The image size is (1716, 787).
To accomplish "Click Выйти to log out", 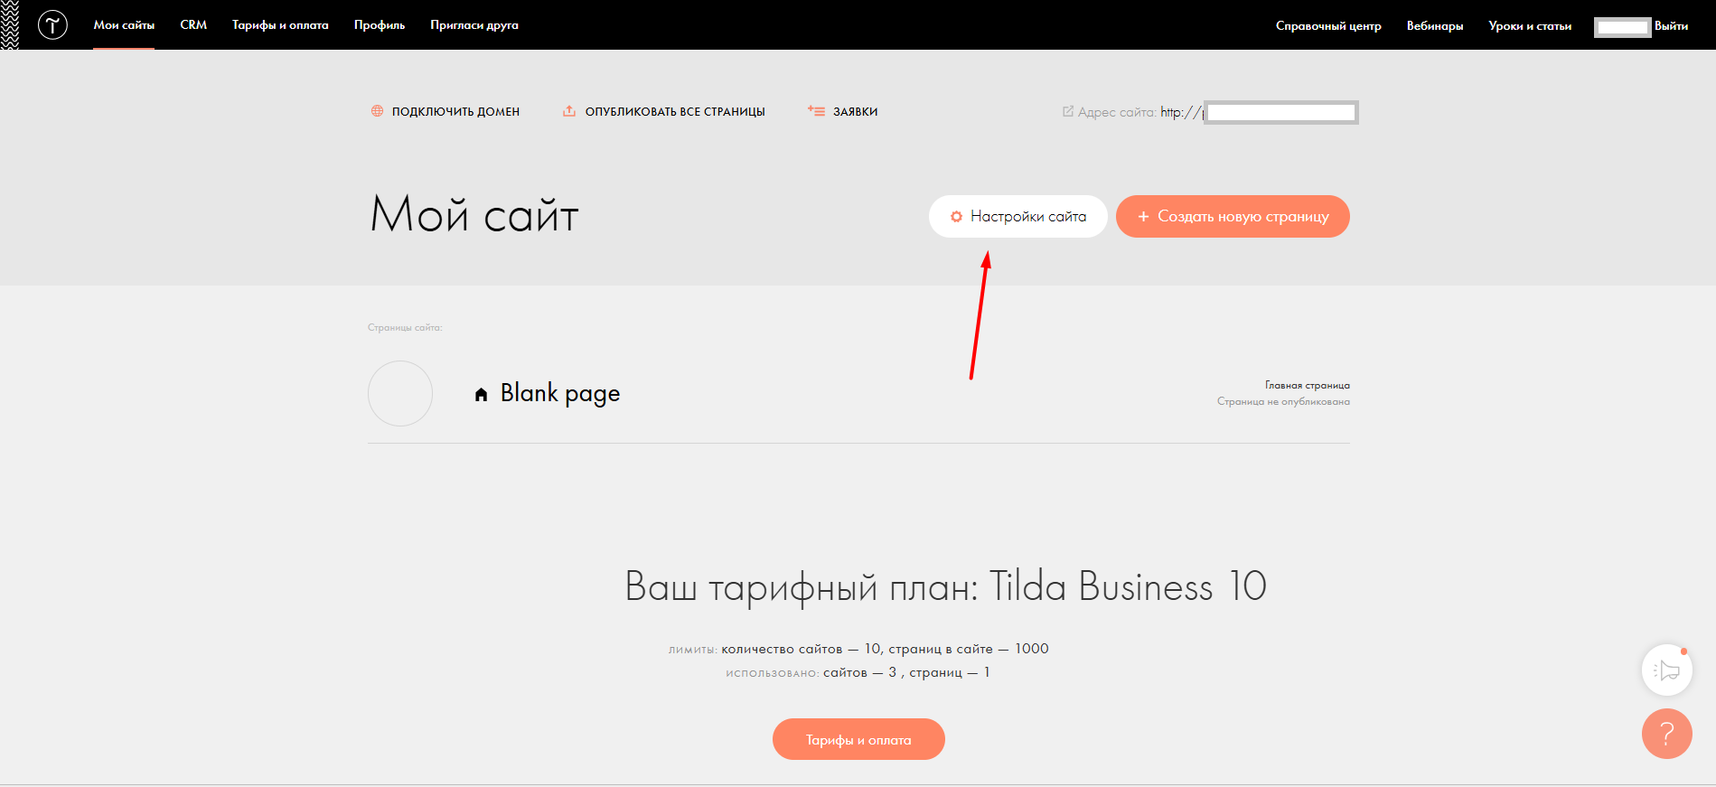I will click(x=1671, y=26).
